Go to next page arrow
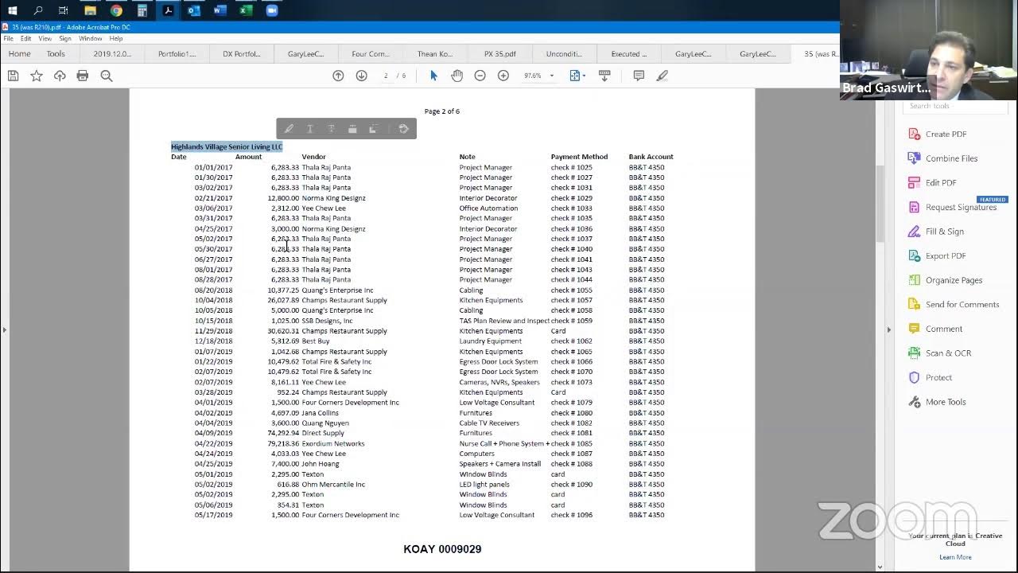The image size is (1018, 573). [361, 76]
